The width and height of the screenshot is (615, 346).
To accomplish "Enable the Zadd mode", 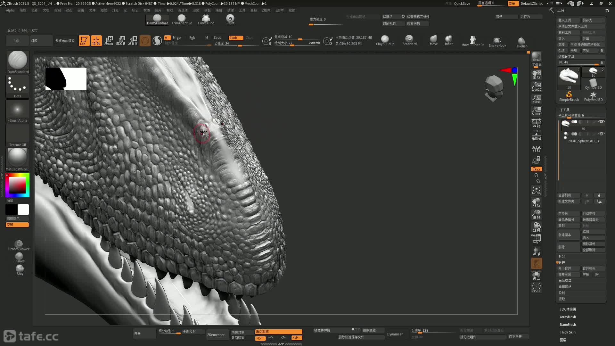I will (217, 38).
